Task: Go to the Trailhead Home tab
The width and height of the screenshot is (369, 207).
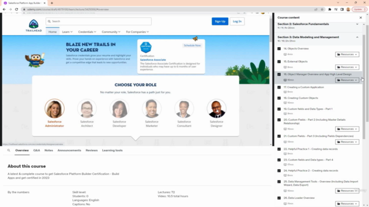Action: tap(52, 32)
